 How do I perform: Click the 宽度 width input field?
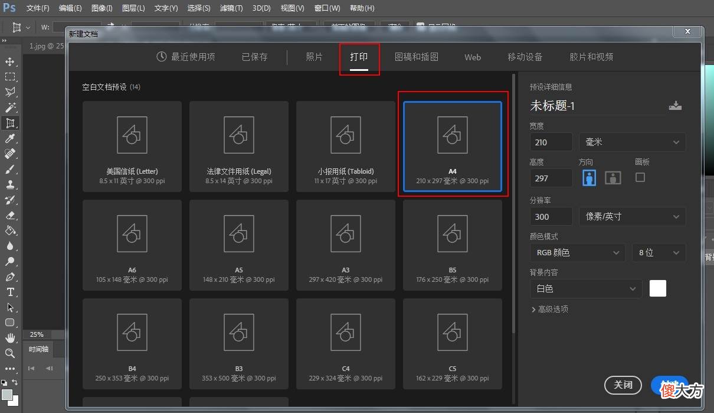click(551, 142)
